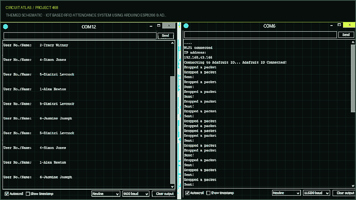
Task: Click the scroll down arrow in COM6 output
Action: pyautogui.click(x=353, y=186)
